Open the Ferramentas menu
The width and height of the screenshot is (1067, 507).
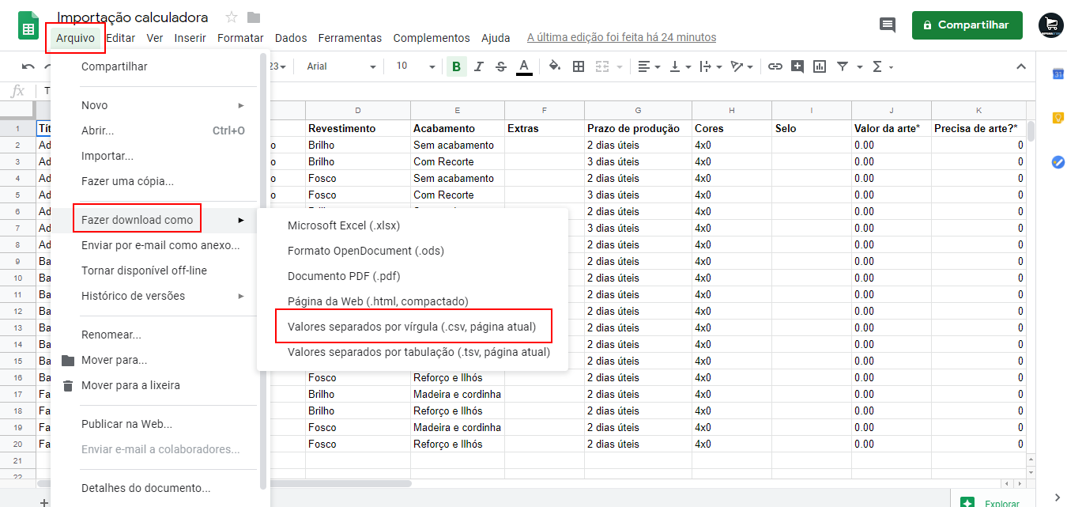350,38
